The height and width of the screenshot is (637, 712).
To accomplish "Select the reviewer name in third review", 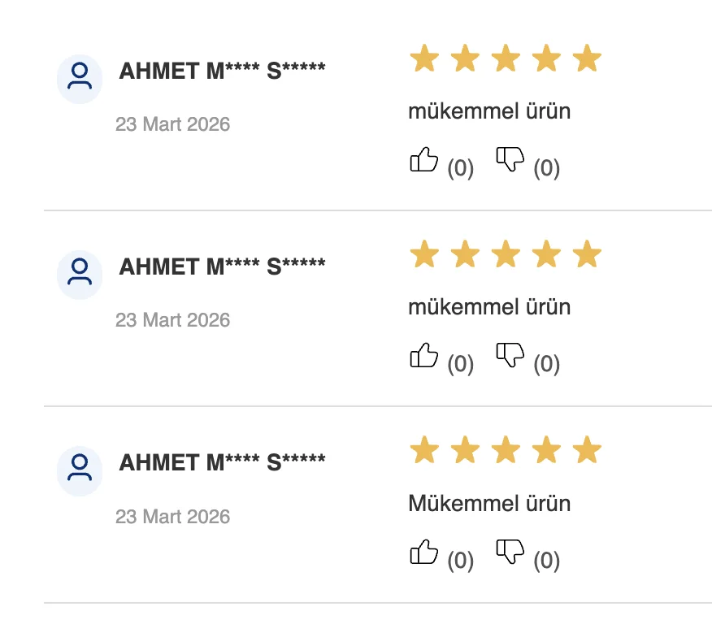I will [x=222, y=462].
